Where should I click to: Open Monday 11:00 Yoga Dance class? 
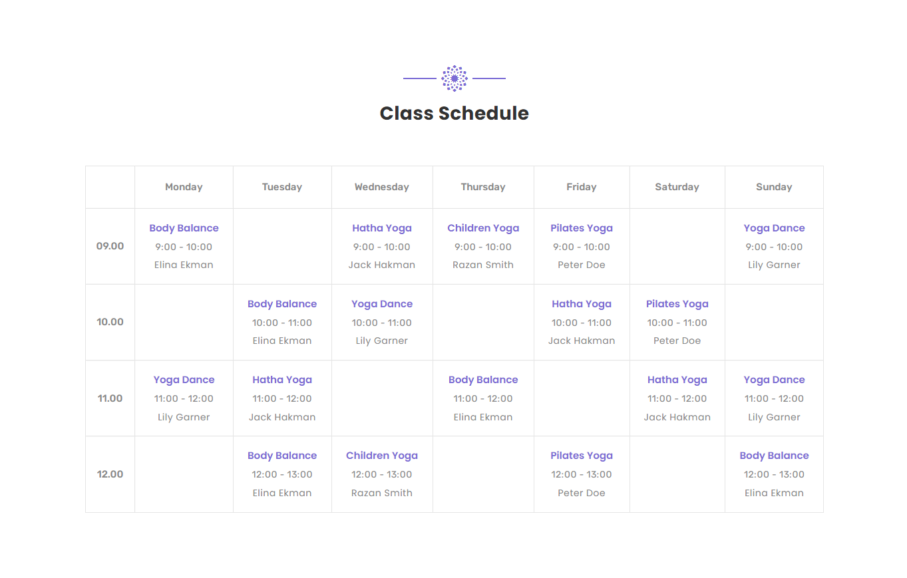pos(184,380)
